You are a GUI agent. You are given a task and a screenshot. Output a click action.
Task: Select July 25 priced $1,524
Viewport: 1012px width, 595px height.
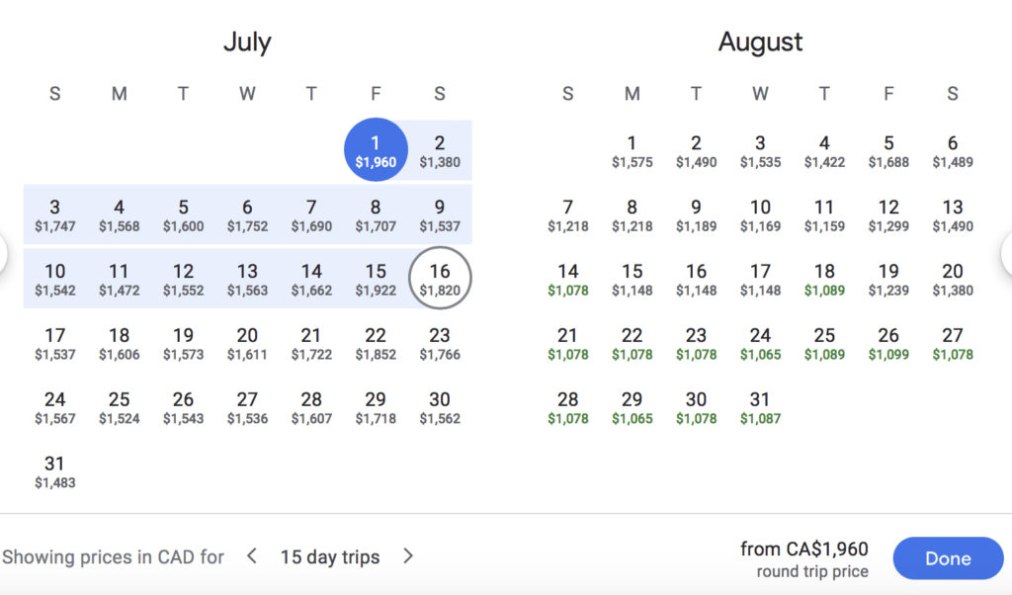pyautogui.click(x=119, y=407)
